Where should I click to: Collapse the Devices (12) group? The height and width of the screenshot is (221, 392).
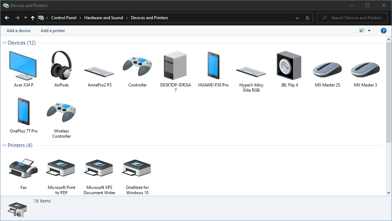[4, 43]
